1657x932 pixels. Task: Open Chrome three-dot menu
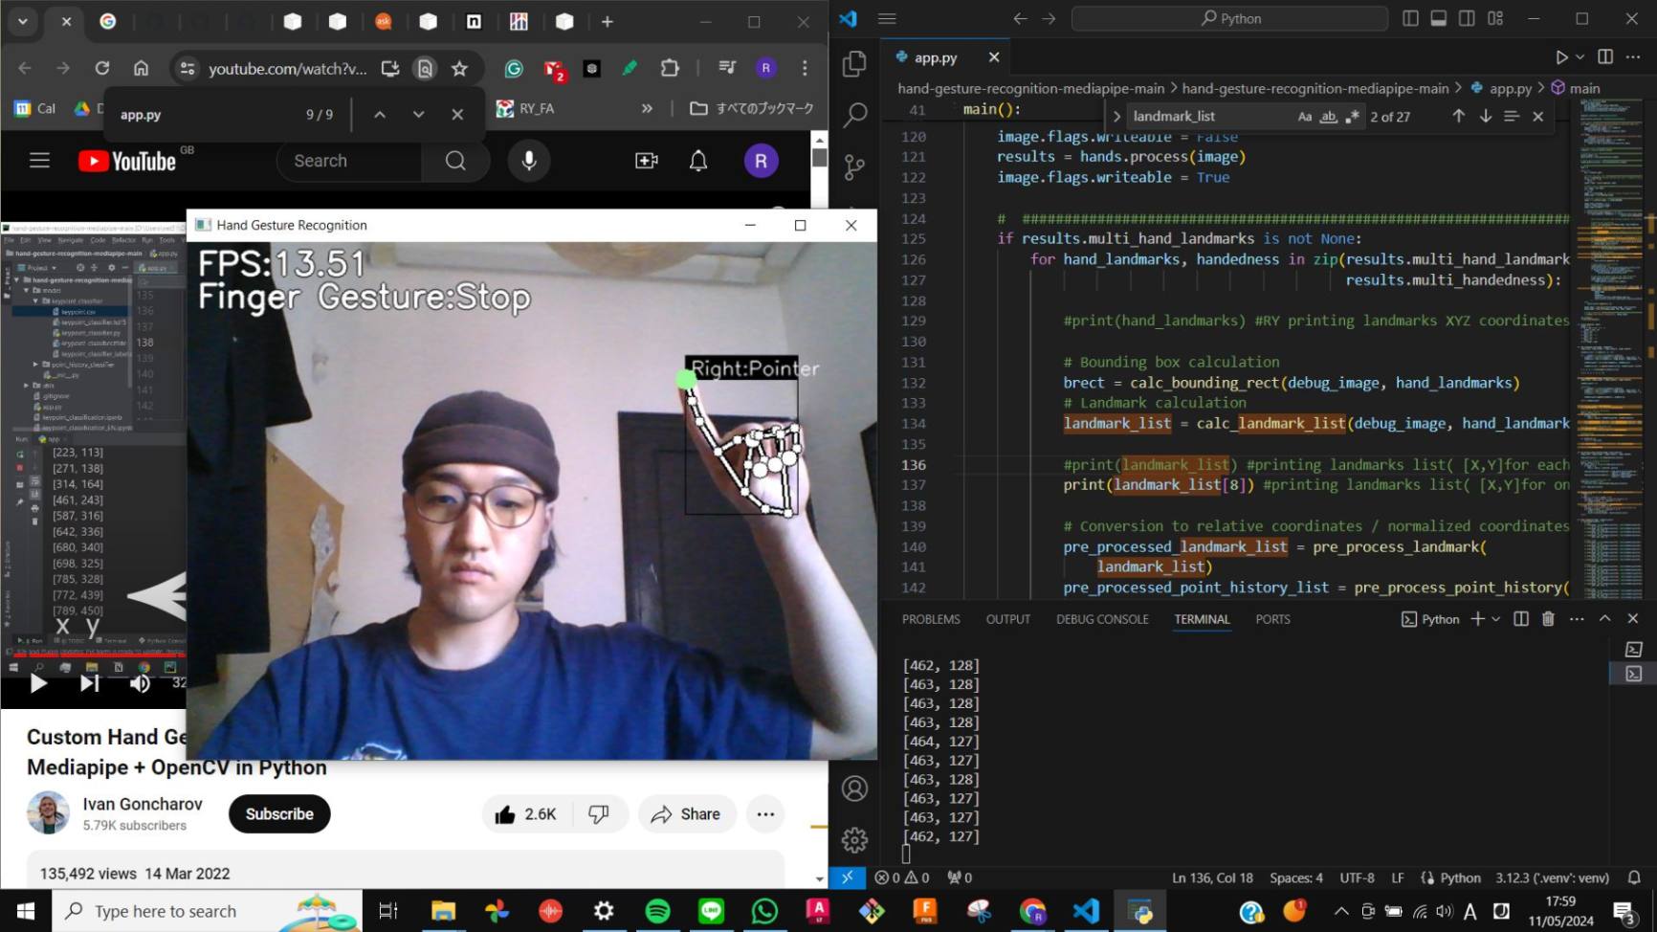[x=805, y=68]
